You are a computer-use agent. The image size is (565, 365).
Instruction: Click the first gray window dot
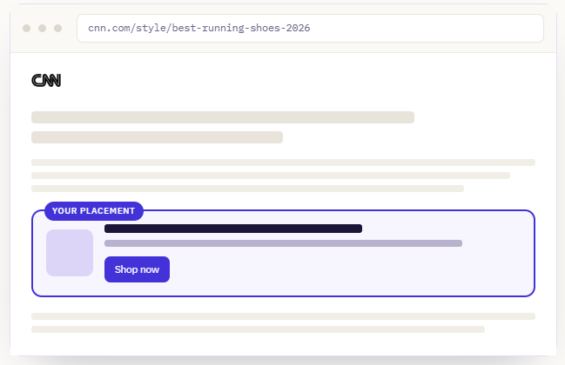click(x=26, y=28)
